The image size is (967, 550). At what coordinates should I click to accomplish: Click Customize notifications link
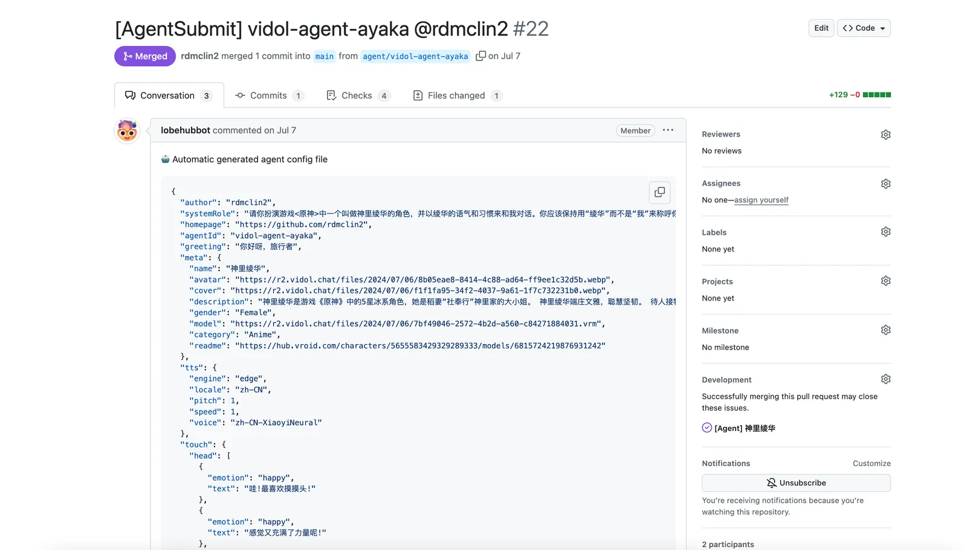click(x=872, y=464)
